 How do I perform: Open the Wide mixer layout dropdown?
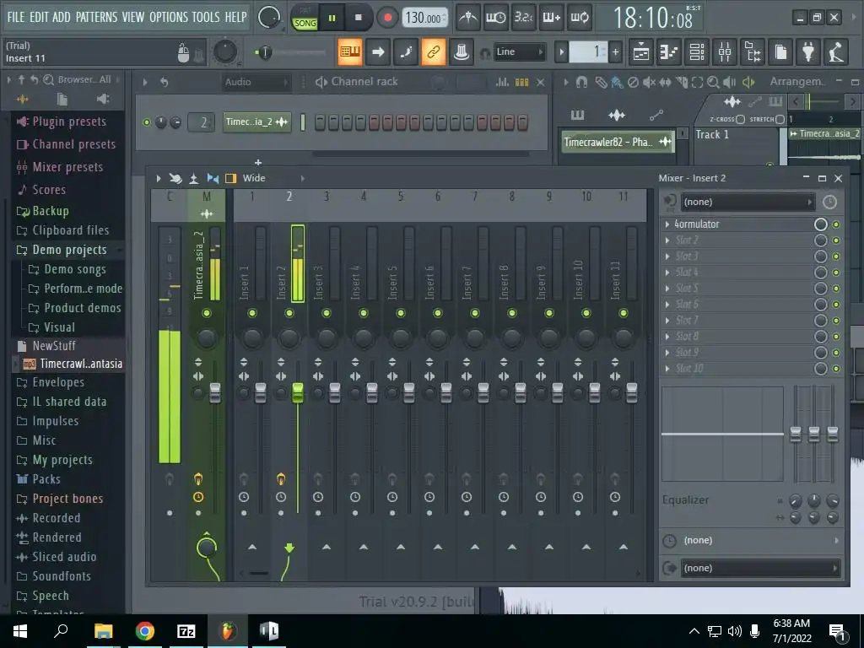click(274, 178)
